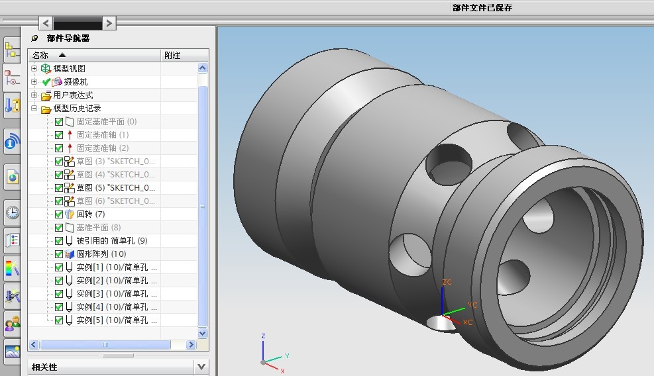Open the History clock sidebar tab
The image size is (654, 376).
click(12, 212)
